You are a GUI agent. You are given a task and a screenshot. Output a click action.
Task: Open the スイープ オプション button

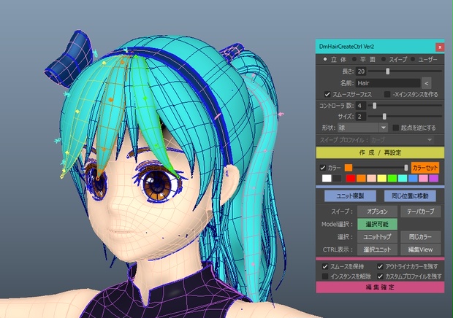[377, 212]
